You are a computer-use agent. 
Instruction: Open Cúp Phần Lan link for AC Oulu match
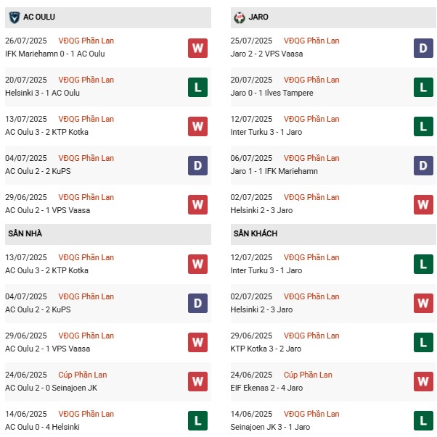pyautogui.click(x=83, y=375)
